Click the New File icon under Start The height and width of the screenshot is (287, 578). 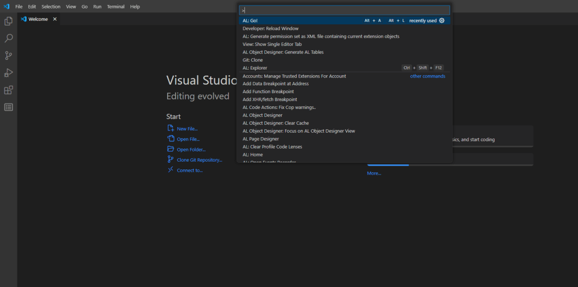click(170, 129)
